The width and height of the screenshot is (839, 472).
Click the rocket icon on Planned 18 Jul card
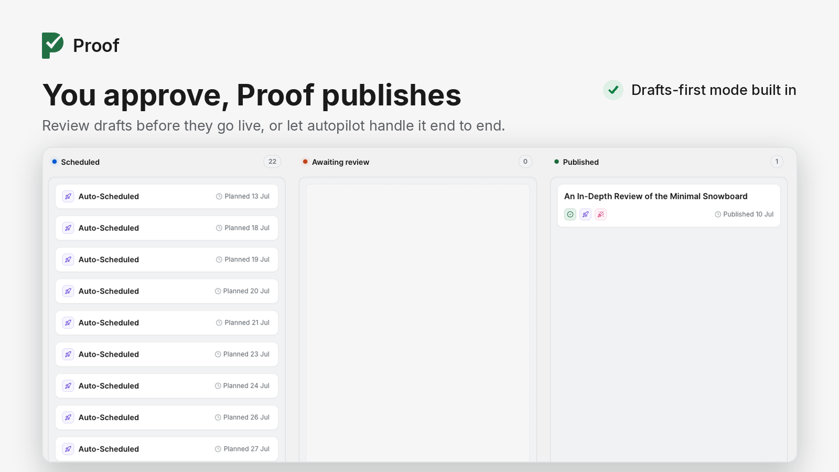(x=68, y=228)
